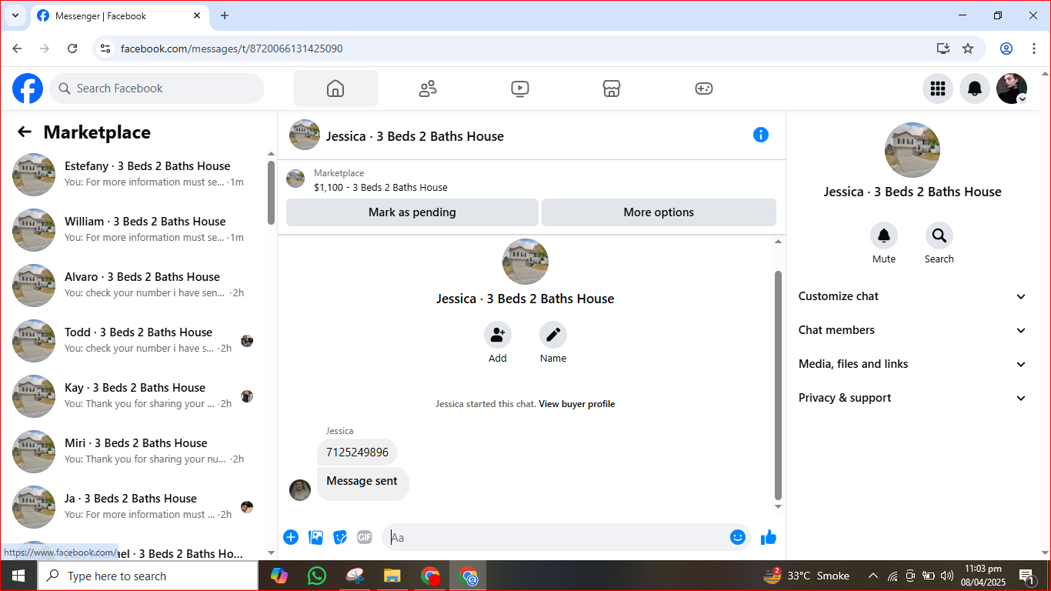Open Alvaro conversation in list

[x=135, y=285]
